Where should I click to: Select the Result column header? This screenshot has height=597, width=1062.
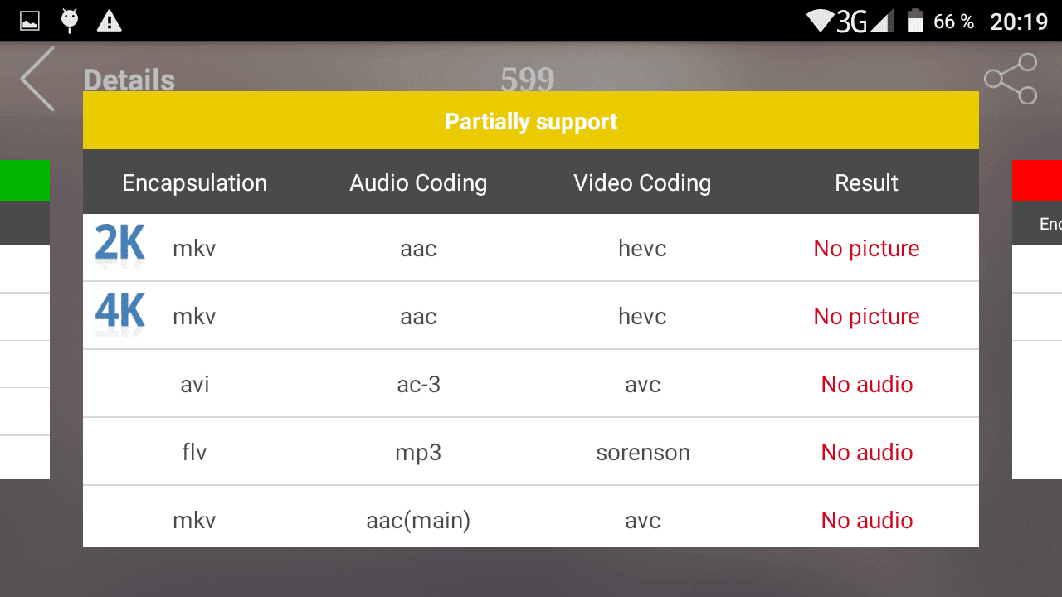pos(866,182)
